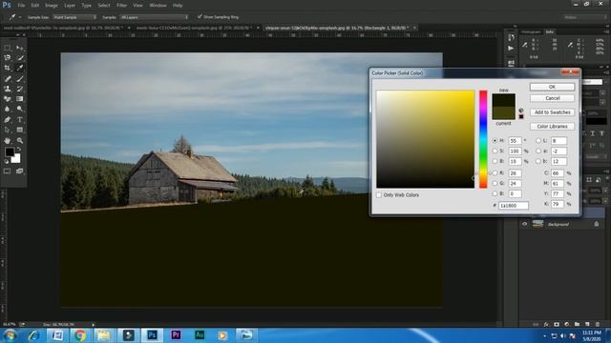Screen dimensions: 611x343
Task: Swap foreground and background colors
Action: tap(19, 149)
